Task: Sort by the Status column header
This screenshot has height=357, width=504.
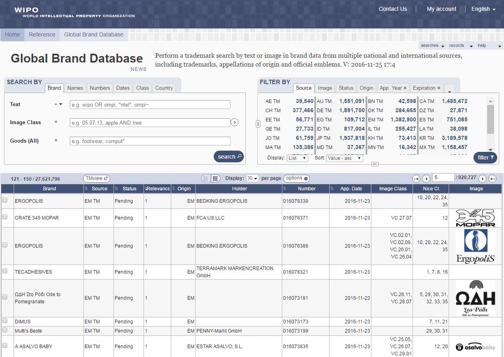Action: click(x=129, y=189)
